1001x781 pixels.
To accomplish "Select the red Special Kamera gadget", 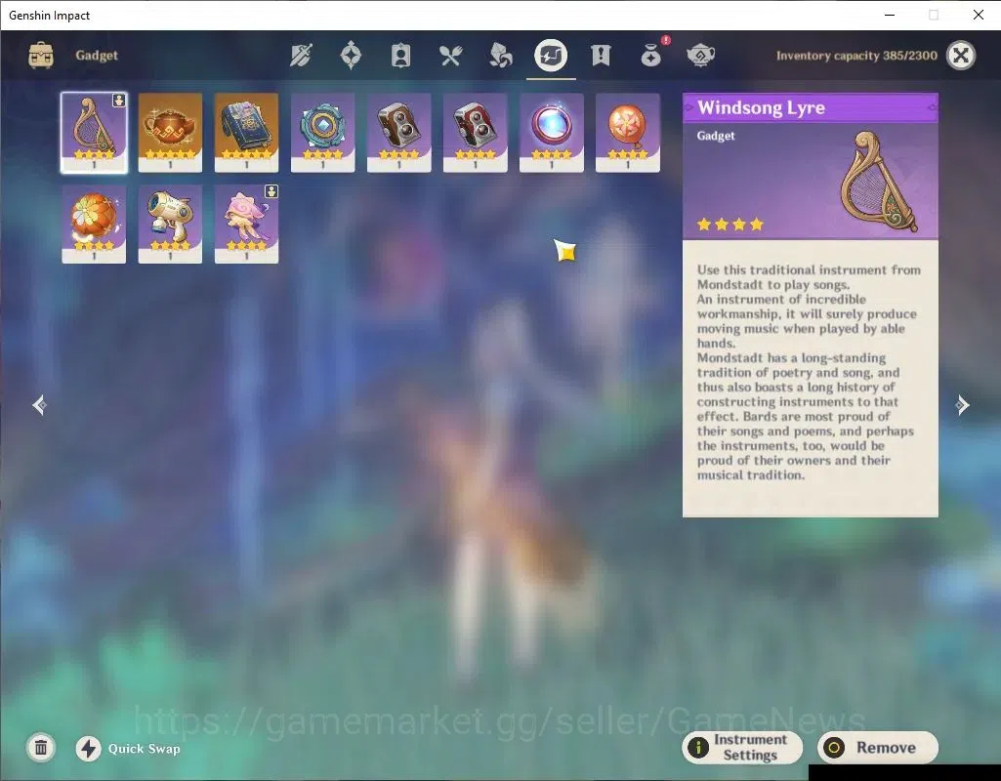I will tap(475, 133).
